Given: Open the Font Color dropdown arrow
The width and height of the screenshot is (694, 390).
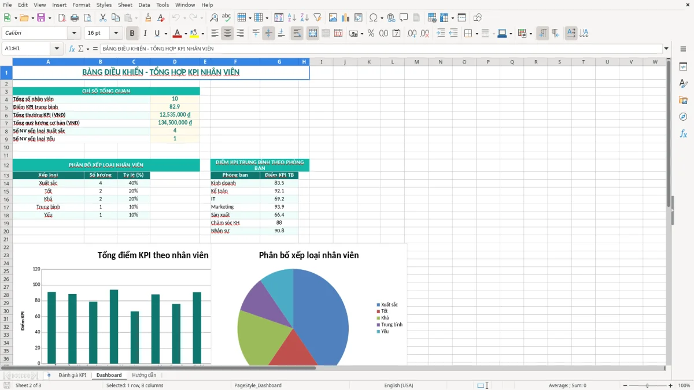Looking at the screenshot, I should [186, 34].
